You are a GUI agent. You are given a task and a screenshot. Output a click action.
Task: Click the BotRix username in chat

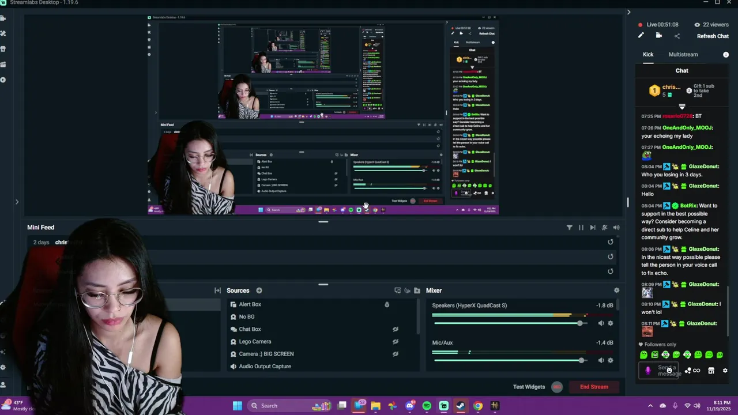tap(688, 205)
